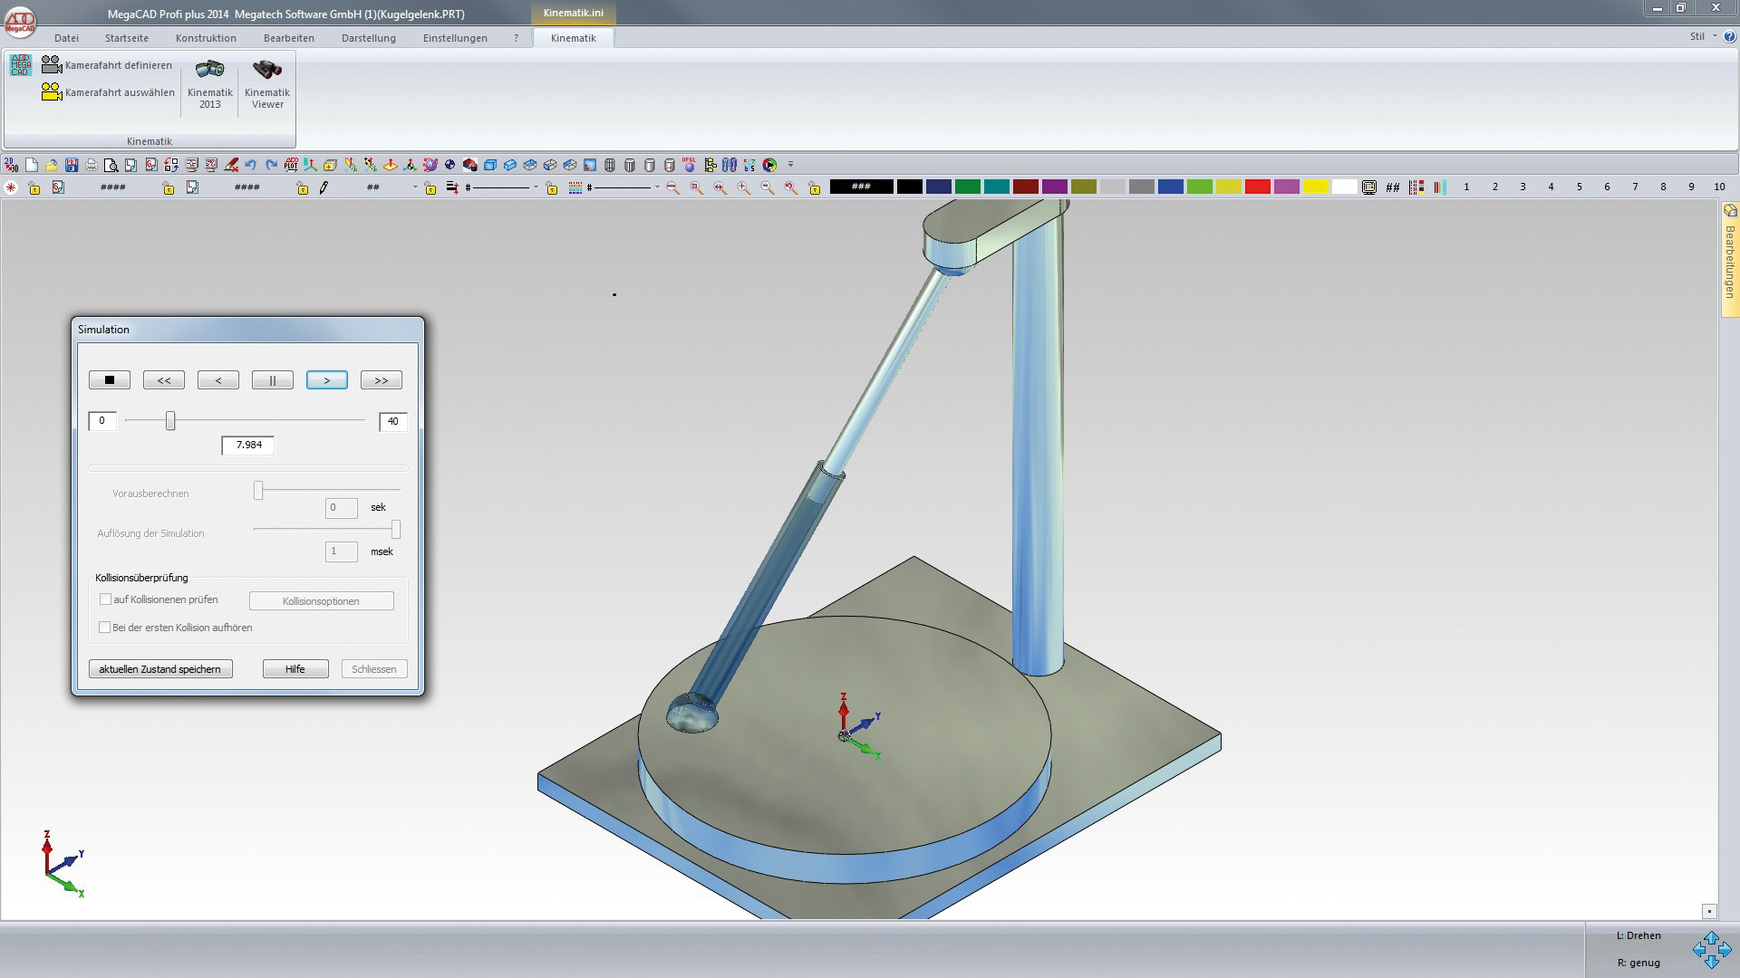Click Kamerafahrt auswählen camera icon
The width and height of the screenshot is (1740, 978).
tap(52, 92)
